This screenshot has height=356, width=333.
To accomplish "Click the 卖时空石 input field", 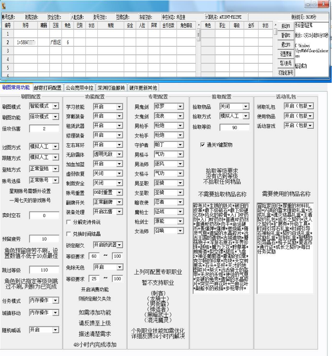I will tap(44, 215).
